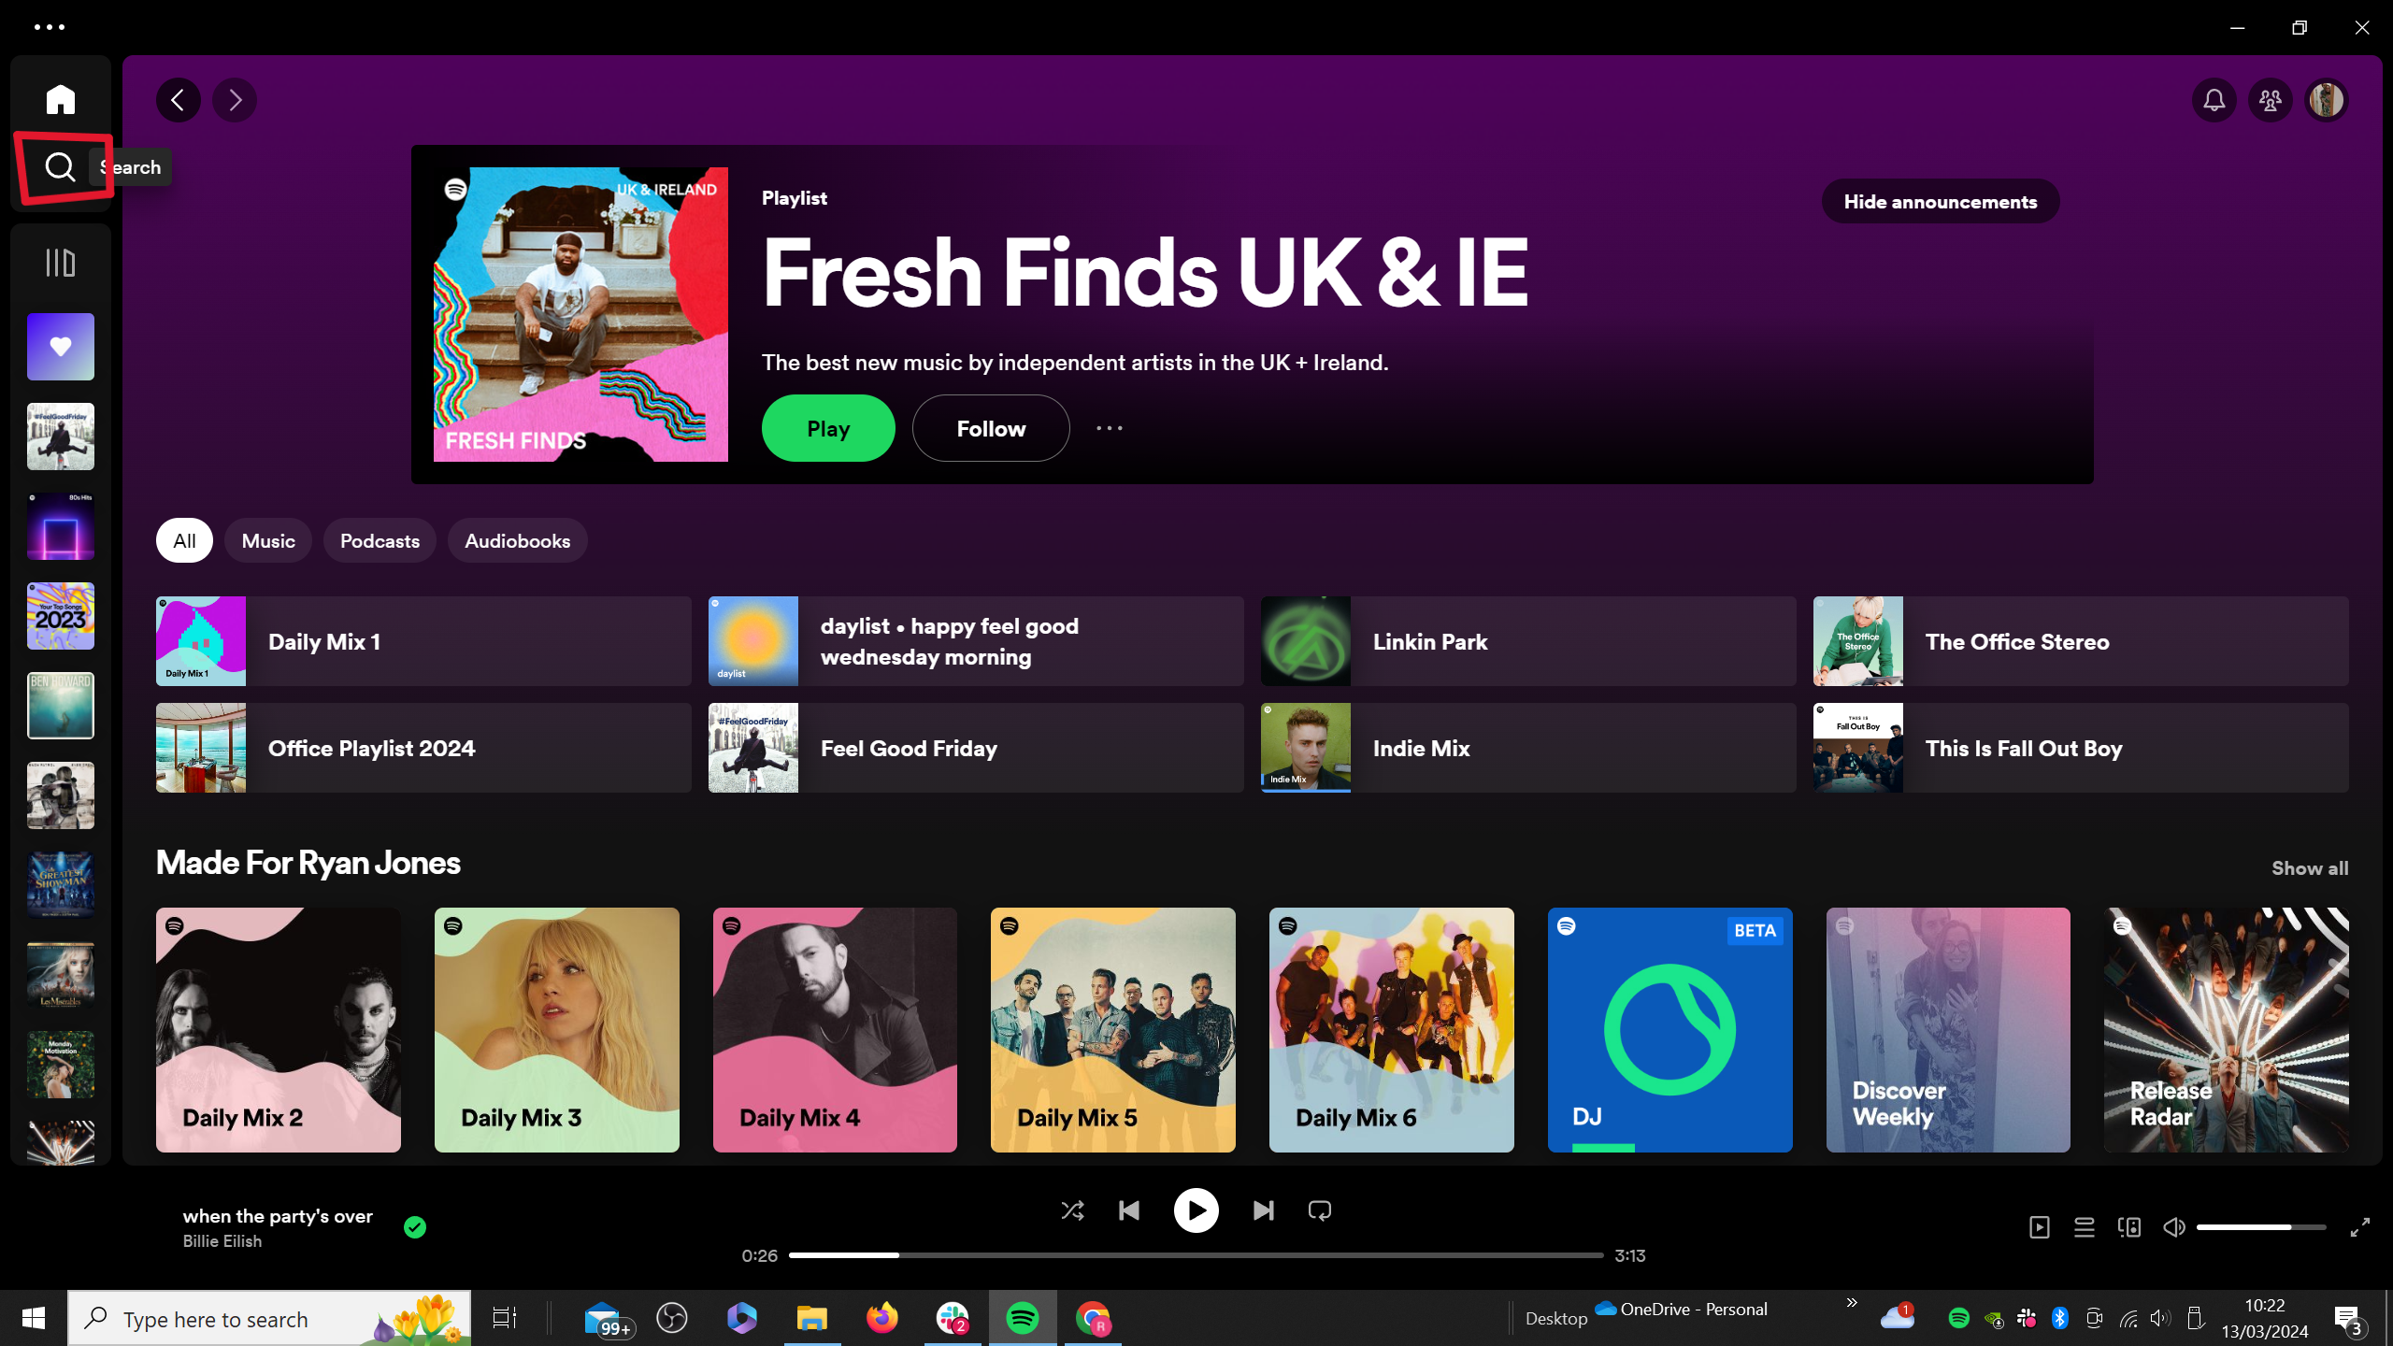Image resolution: width=2393 pixels, height=1346 pixels.
Task: Select the Music filter chip
Action: (268, 540)
